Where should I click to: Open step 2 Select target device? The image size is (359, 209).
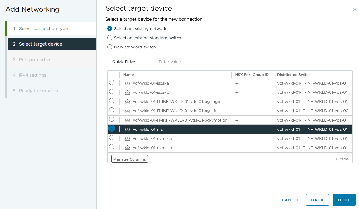(41, 44)
